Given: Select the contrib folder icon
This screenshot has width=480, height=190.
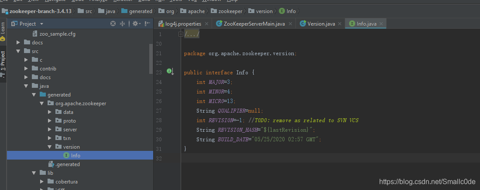Looking at the screenshot, I should 35,69.
